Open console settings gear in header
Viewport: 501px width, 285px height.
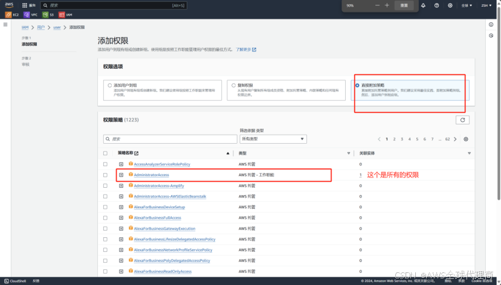point(450,5)
